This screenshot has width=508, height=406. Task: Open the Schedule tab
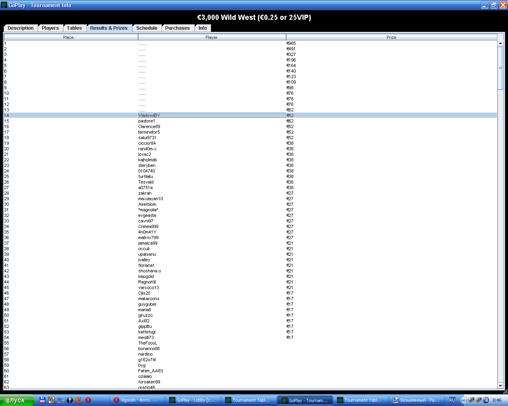[x=146, y=28]
